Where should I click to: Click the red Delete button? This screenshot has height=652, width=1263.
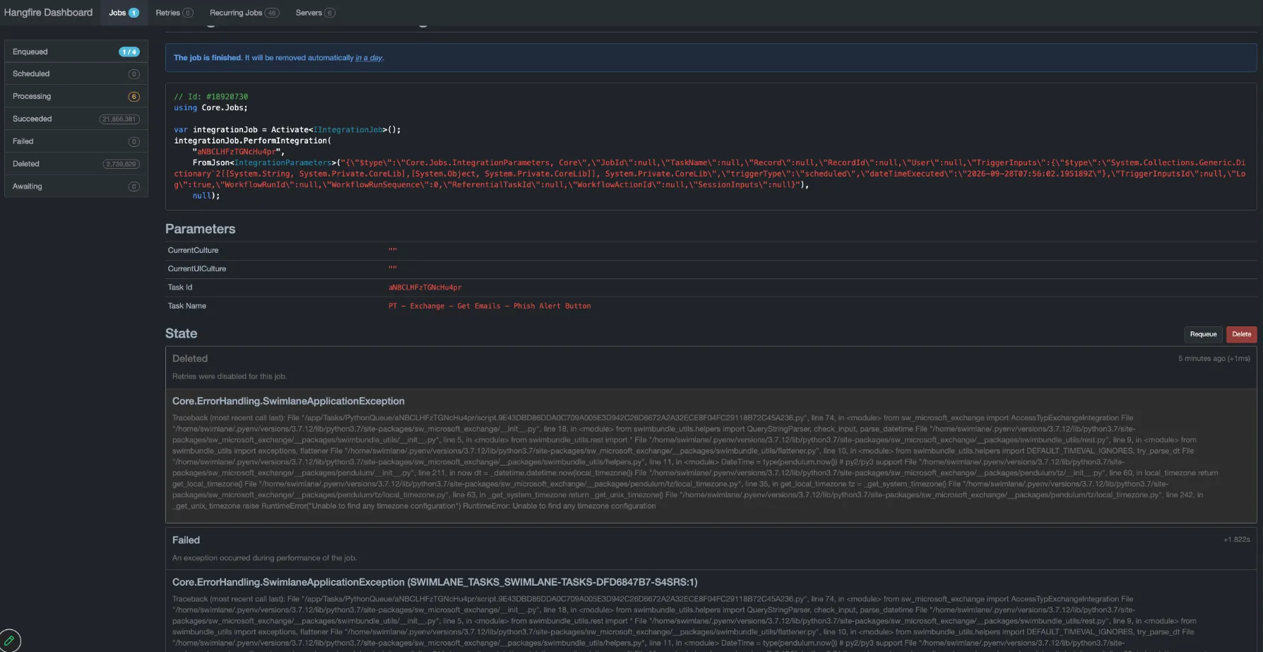[1241, 334]
